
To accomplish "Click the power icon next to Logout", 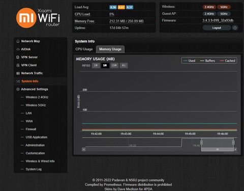I will 235,28.
